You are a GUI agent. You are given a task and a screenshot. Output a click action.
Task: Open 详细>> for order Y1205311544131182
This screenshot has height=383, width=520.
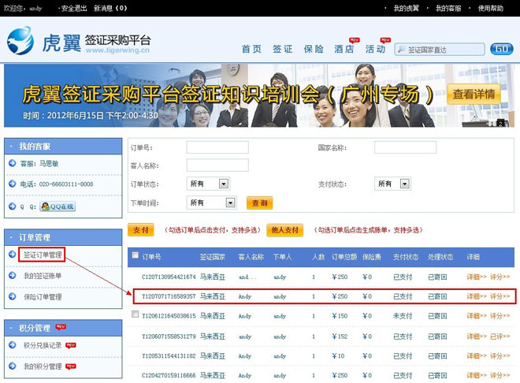[x=477, y=355]
